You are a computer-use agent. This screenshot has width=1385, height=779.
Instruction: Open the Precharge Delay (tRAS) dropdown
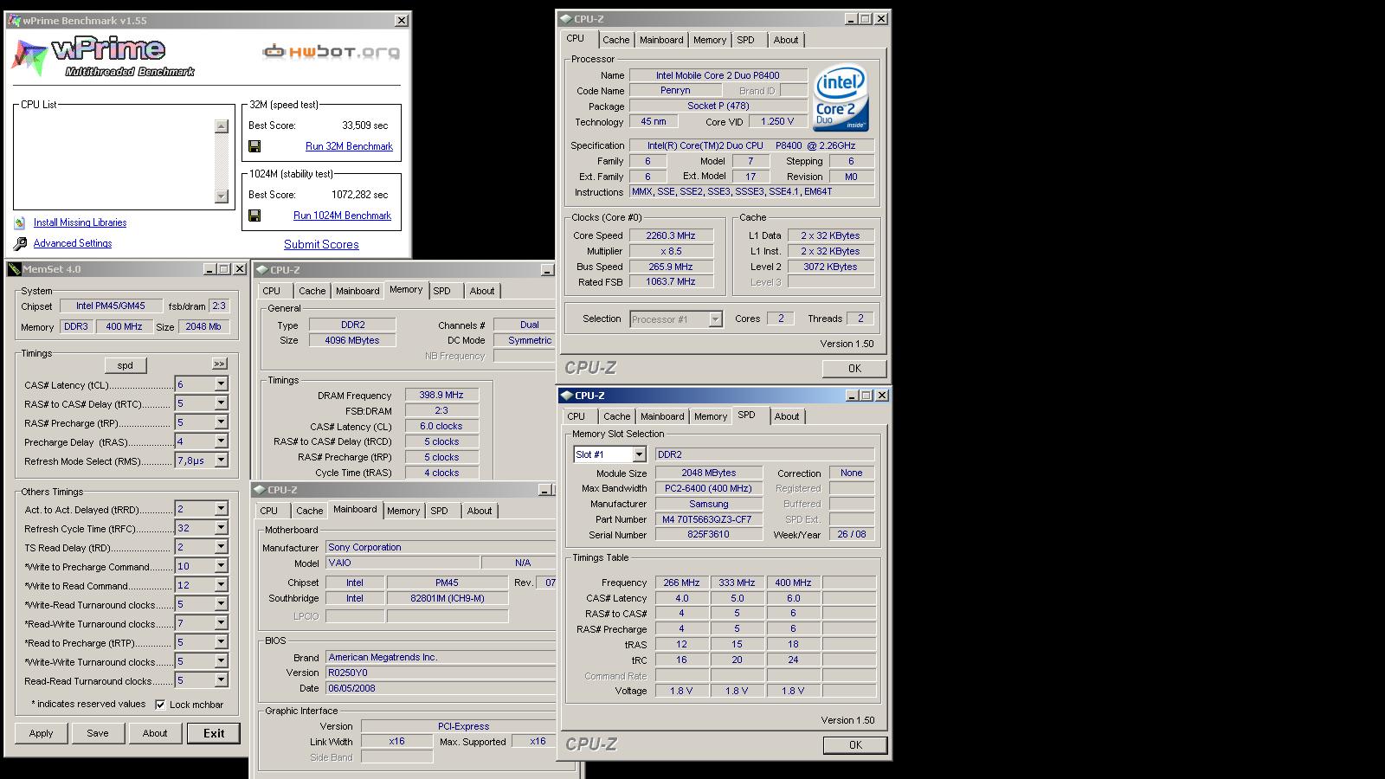click(221, 441)
